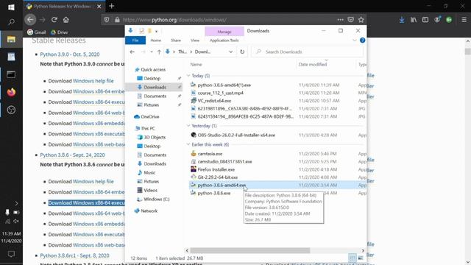Switch to large icons view in Explorer
Image resolution: width=471 pixels, height=265 pixels.
coord(361,258)
